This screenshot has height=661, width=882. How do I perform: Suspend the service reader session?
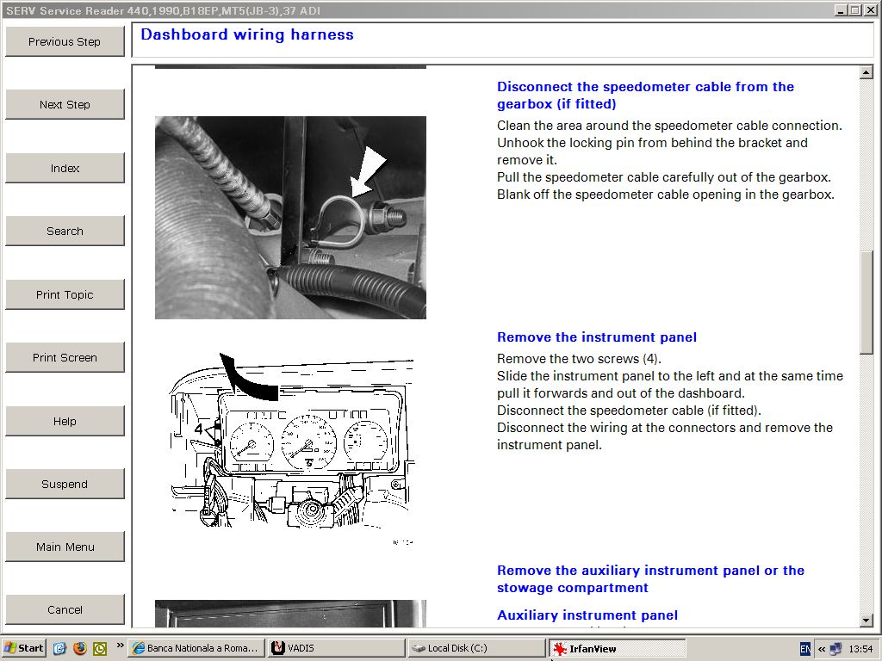tap(65, 484)
